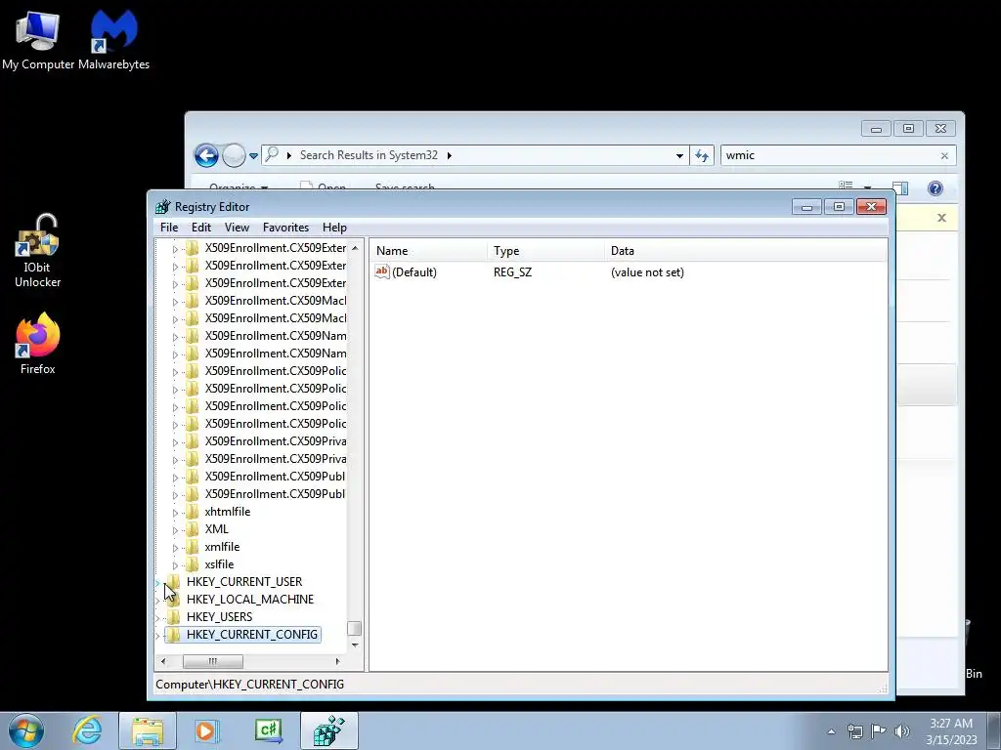Open the clock showing 3:27 AM

click(951, 731)
